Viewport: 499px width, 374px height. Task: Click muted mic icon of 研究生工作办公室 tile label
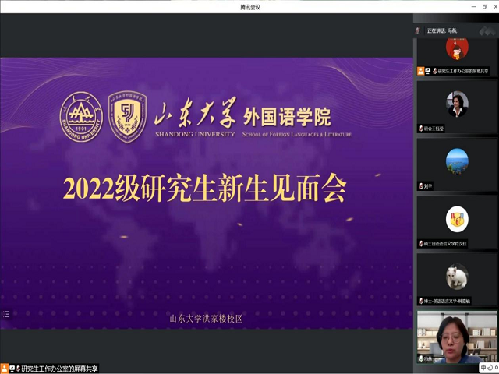pyautogui.click(x=435, y=71)
